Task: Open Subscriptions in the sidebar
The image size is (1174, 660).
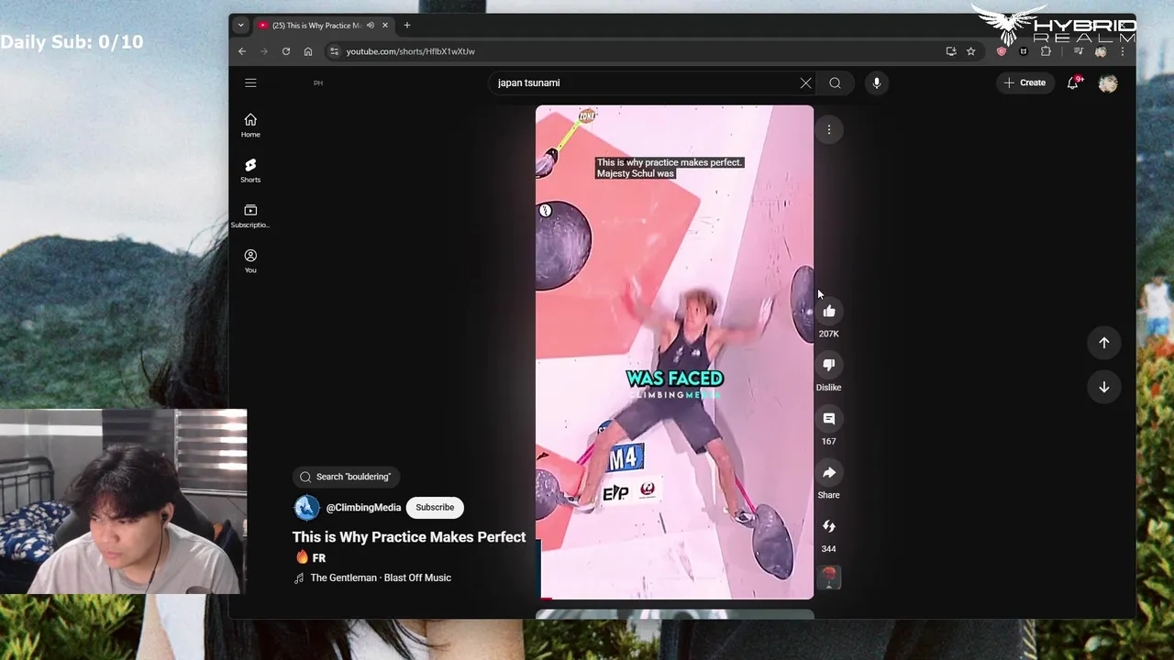Action: [250, 216]
